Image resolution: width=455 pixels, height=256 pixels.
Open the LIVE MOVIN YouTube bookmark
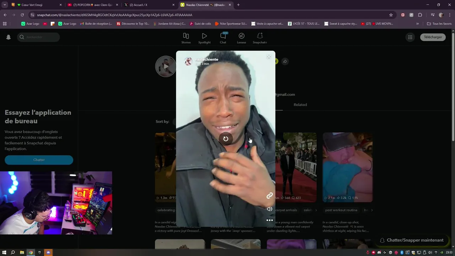pos(377,23)
